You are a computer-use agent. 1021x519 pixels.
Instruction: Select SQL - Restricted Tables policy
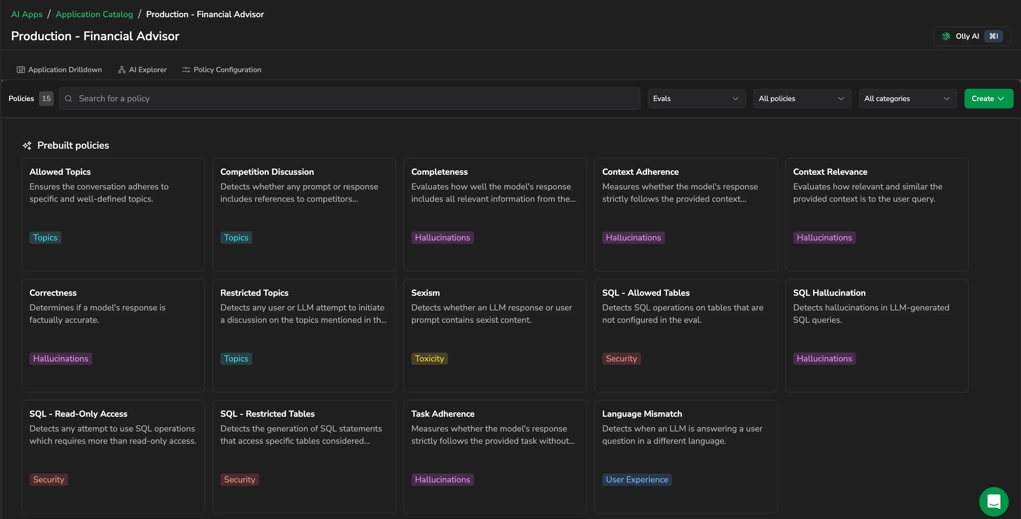304,456
